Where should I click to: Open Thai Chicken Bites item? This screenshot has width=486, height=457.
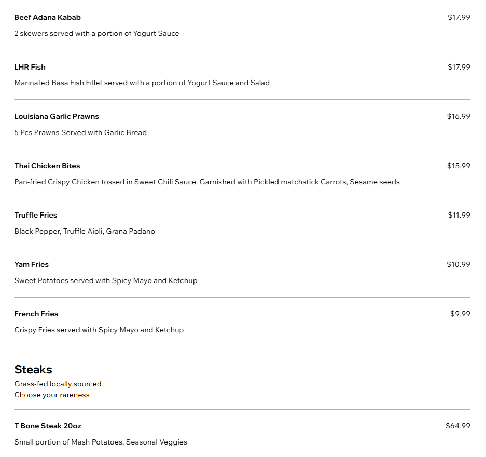[47, 166]
